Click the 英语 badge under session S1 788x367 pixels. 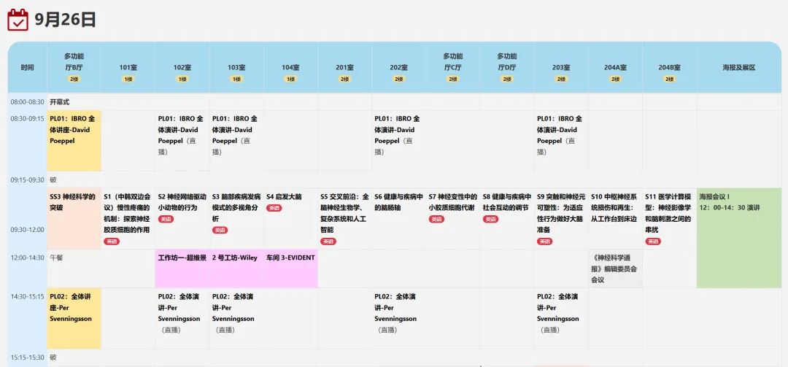click(x=112, y=241)
